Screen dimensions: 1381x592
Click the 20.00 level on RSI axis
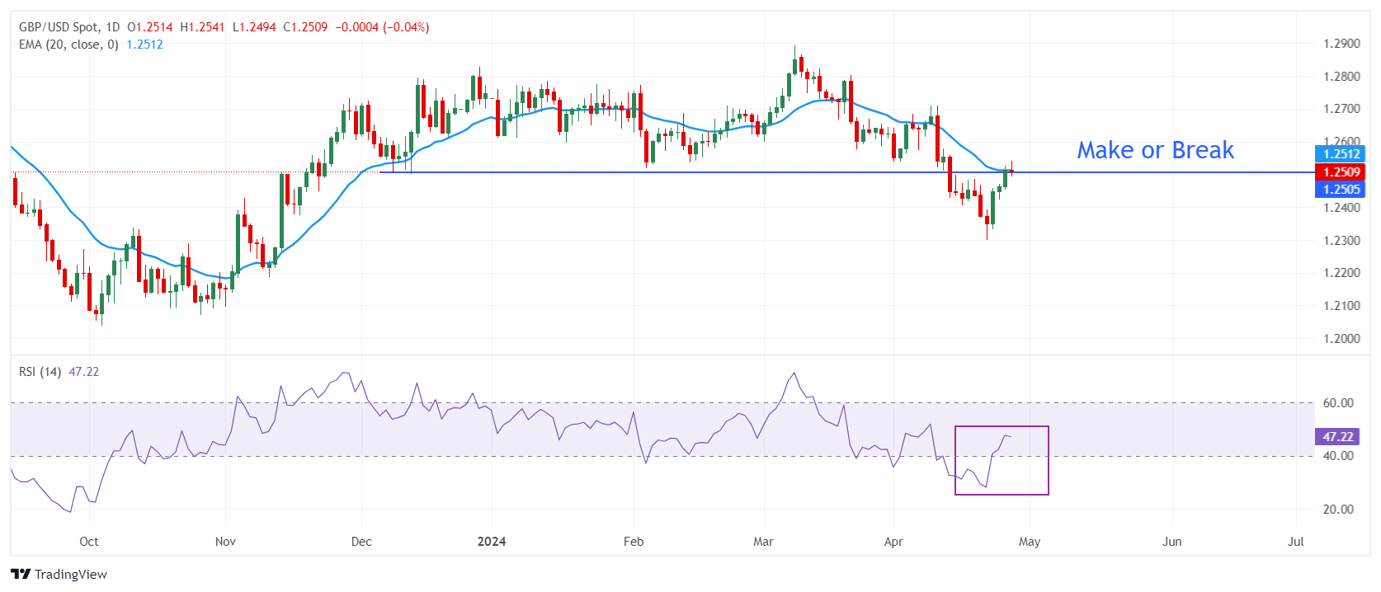click(x=1338, y=510)
